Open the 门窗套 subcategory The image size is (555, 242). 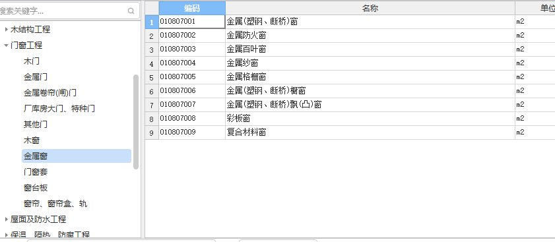[x=36, y=172]
